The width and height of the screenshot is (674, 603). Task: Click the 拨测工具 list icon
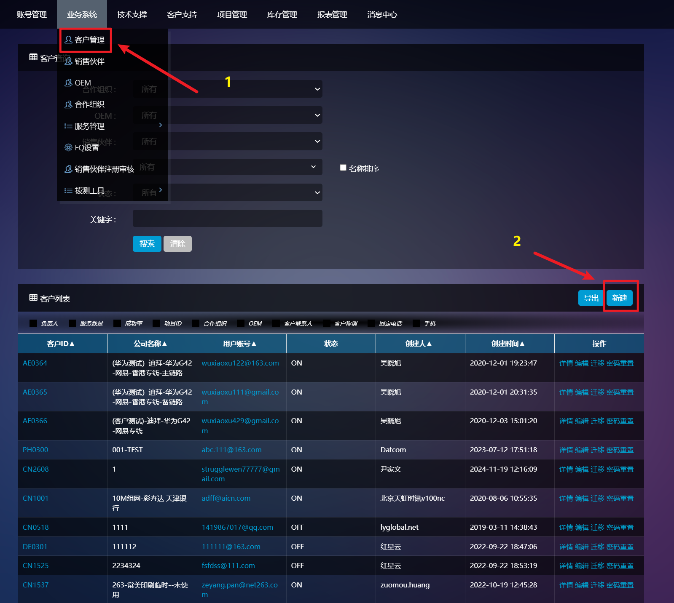click(68, 191)
